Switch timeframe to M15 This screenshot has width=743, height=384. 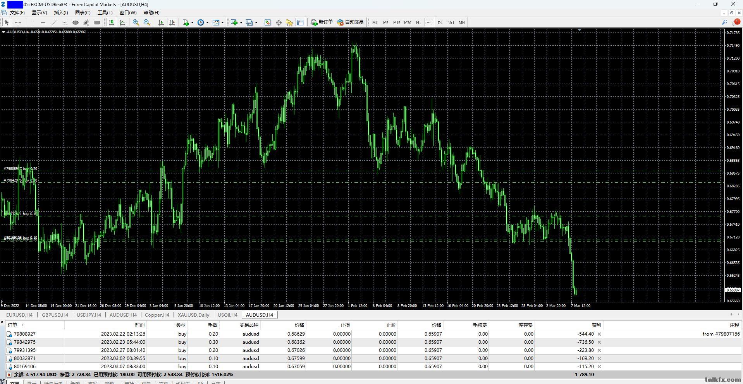tap(397, 22)
